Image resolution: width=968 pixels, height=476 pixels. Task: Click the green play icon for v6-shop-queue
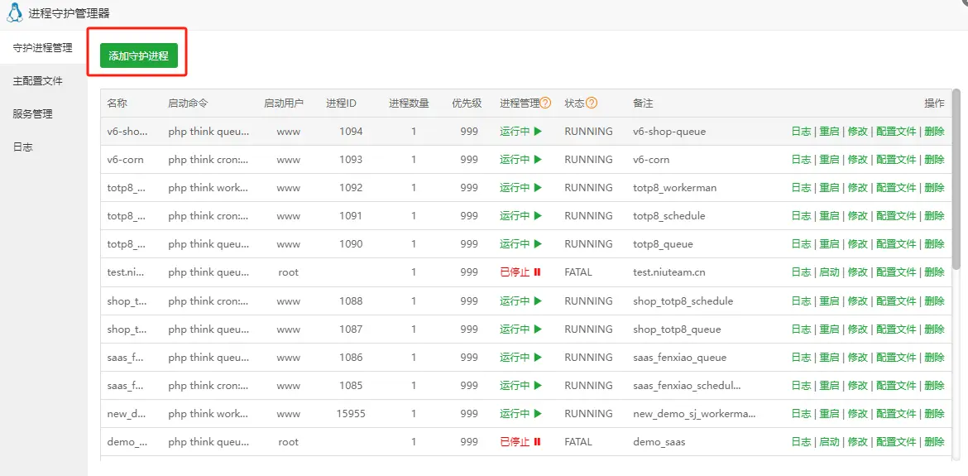538,132
